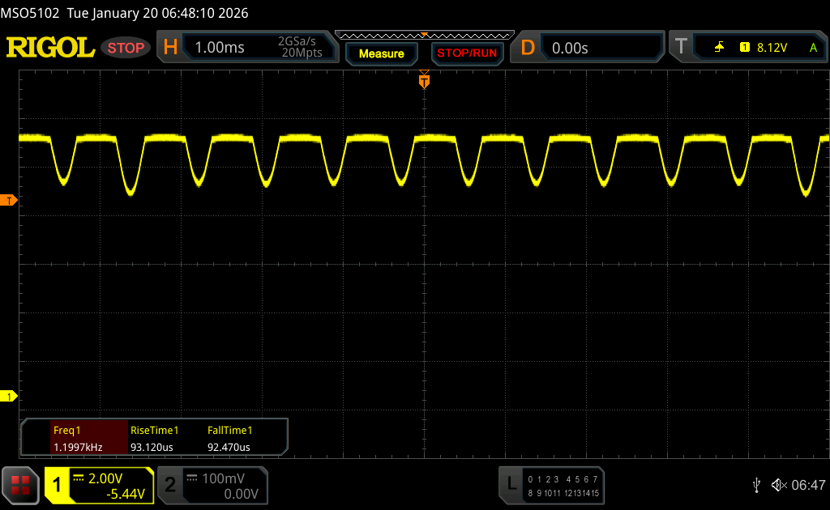Open the 1.00ms timebase scale selector
Viewport: 830px width, 510px height.
(220, 48)
